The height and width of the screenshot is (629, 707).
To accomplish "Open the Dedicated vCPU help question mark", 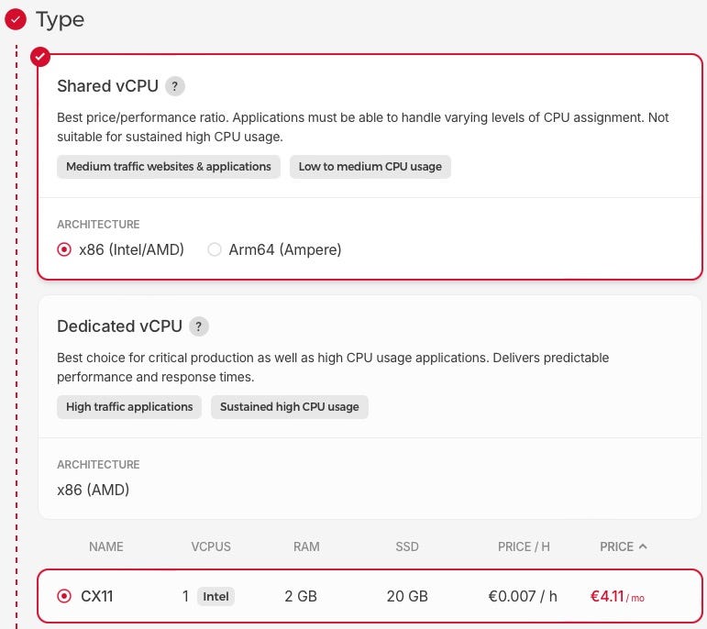I will (199, 326).
